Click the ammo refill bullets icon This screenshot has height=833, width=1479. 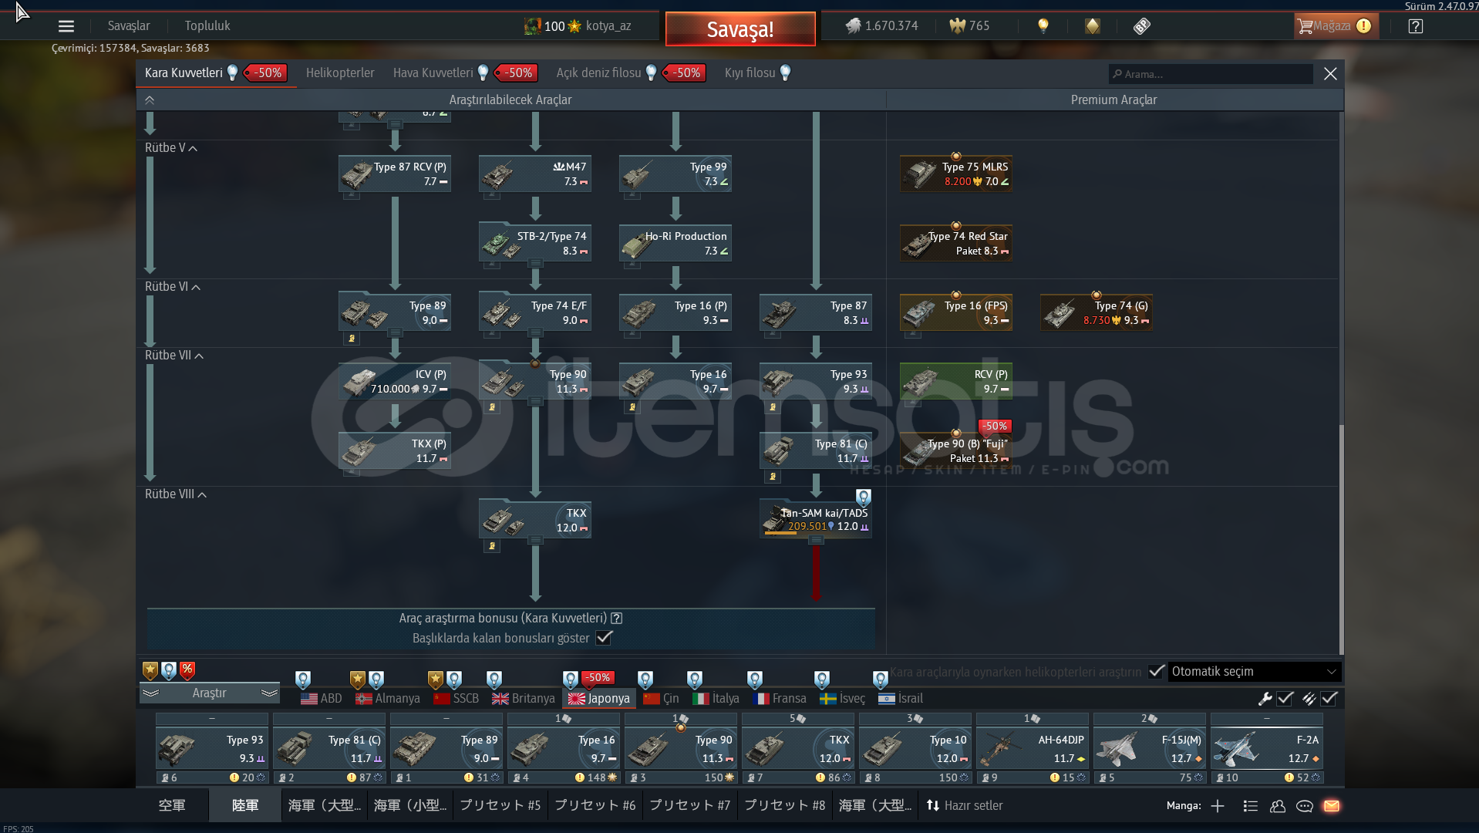click(x=1309, y=699)
